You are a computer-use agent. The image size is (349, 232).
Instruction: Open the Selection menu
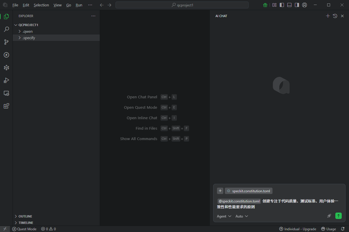41,5
